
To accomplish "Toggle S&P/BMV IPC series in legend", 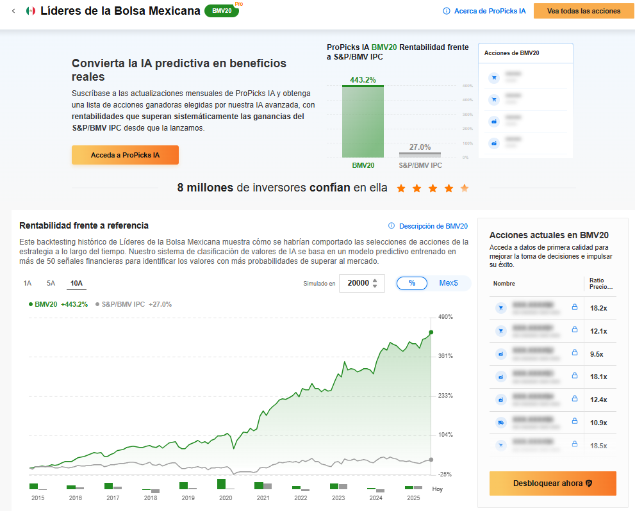I will point(133,304).
